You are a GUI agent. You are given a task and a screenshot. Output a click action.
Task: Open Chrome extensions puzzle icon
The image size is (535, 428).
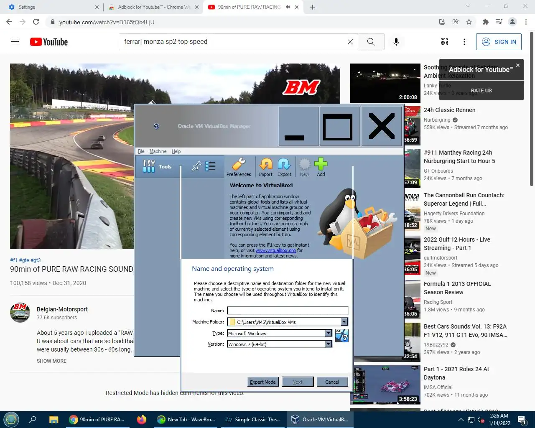point(485,22)
